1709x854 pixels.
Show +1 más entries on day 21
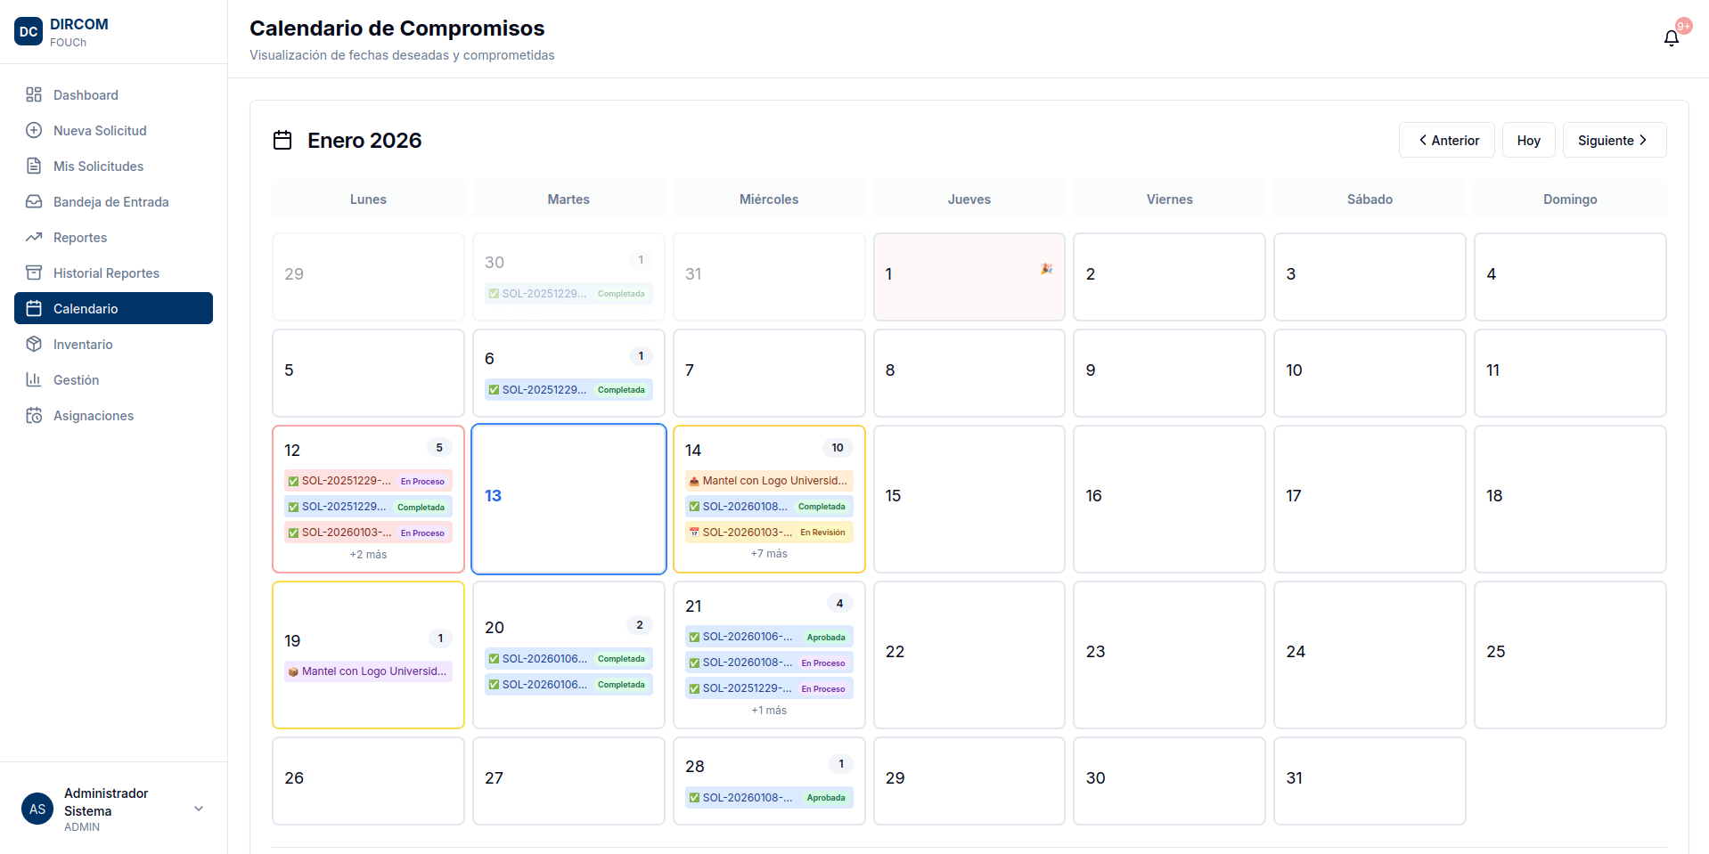[769, 711]
